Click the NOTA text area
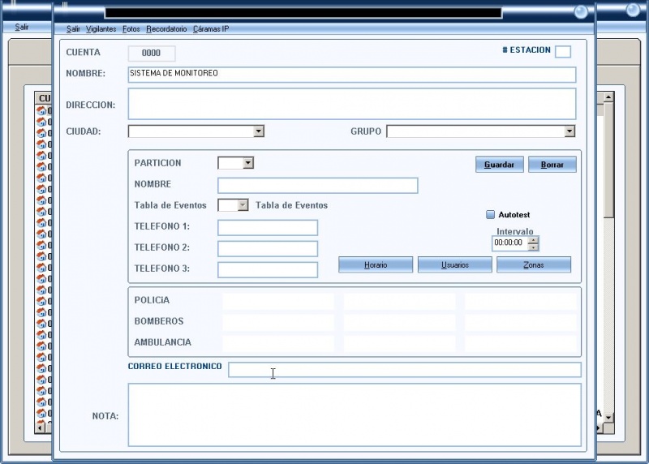Viewport: 649px width, 464px height. coord(354,415)
